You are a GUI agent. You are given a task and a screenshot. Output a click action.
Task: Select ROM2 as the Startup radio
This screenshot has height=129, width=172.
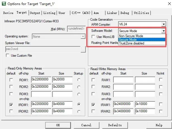pos(79,87)
